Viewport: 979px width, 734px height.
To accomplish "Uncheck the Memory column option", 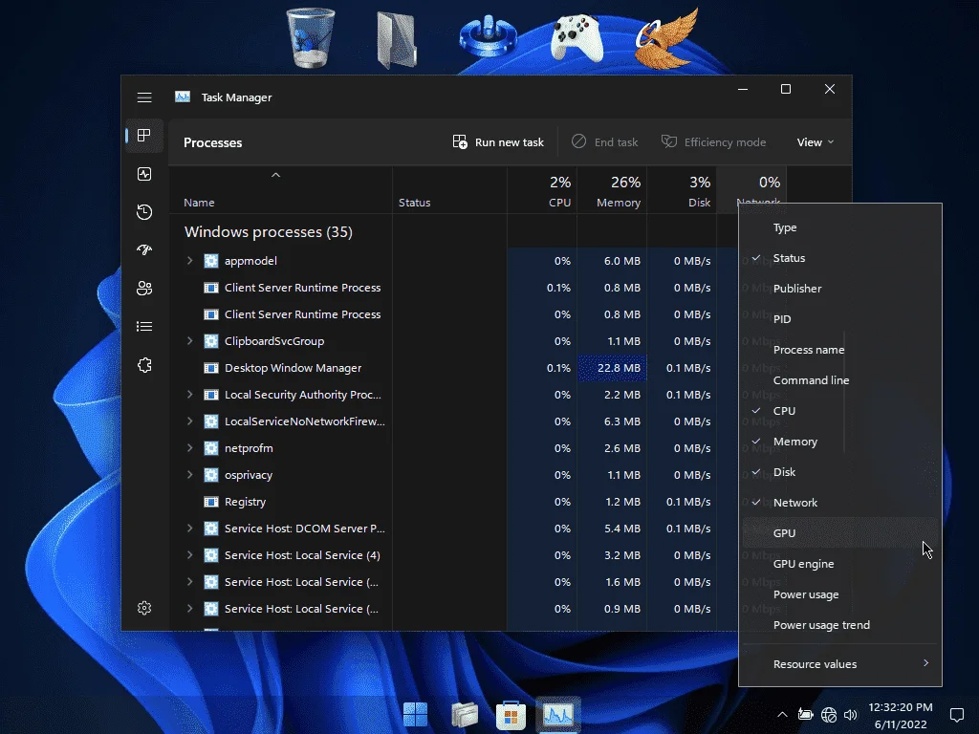I will coord(839,442).
